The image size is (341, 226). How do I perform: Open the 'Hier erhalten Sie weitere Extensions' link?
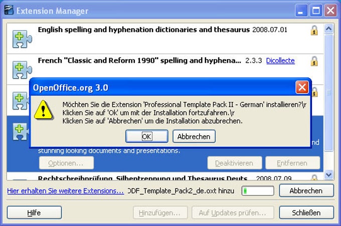click(66, 191)
